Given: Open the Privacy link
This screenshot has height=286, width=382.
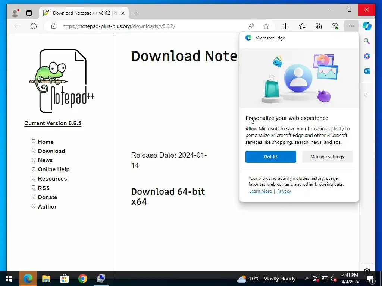Looking at the screenshot, I should coord(284,191).
